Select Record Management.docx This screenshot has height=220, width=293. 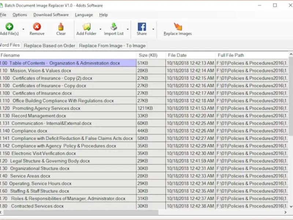[68, 115]
